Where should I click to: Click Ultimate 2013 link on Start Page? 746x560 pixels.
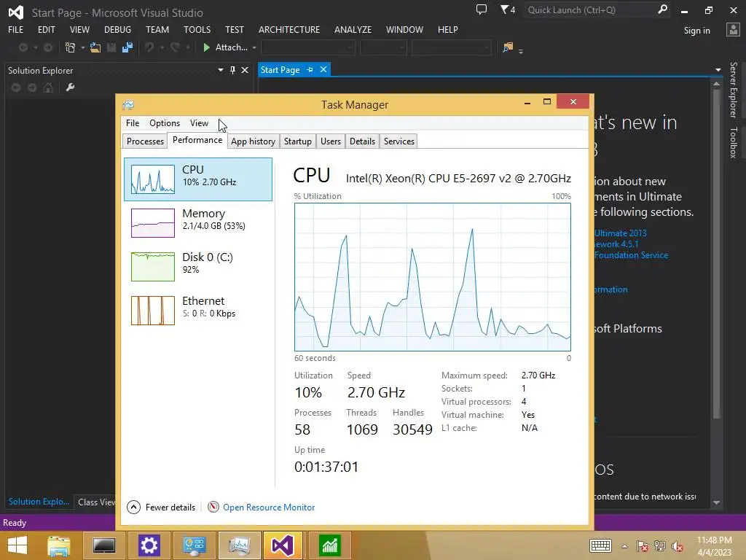click(621, 233)
